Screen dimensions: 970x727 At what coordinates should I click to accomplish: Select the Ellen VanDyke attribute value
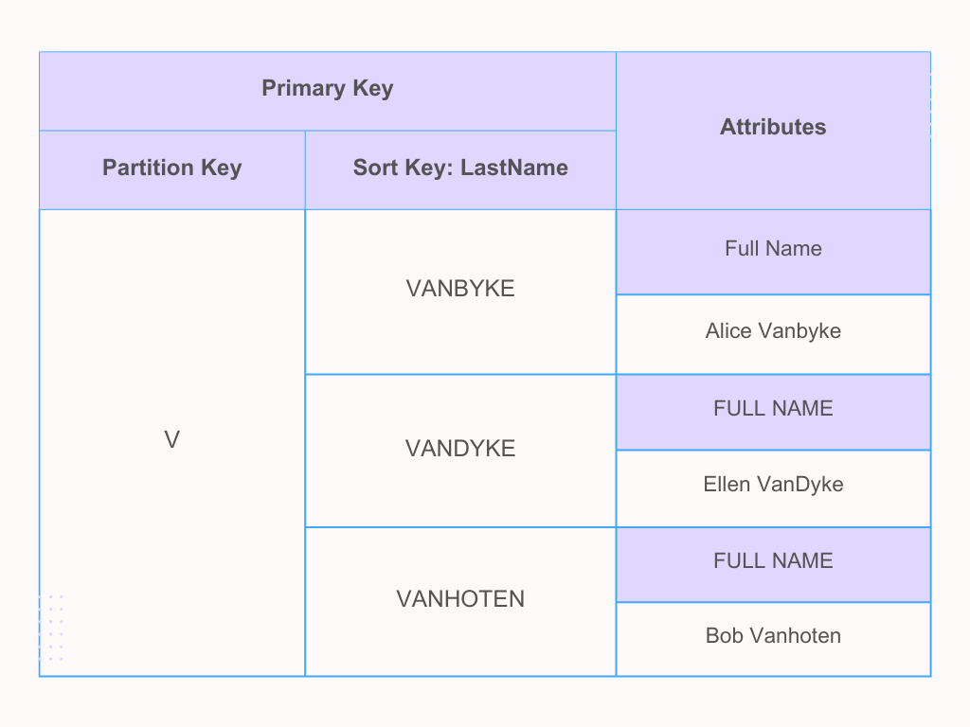tap(773, 485)
